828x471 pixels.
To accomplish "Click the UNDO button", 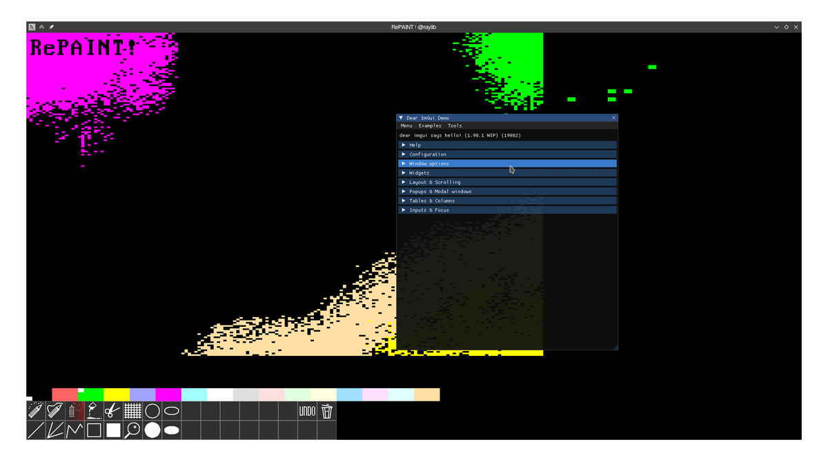I will pyautogui.click(x=307, y=411).
